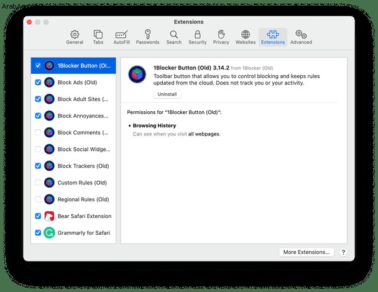378x292 pixels.
Task: Open the Websites globe icon
Action: [x=246, y=34]
